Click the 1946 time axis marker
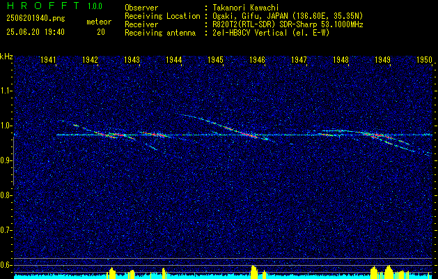Image resolution: width=438 pixels, height=279 pixels. (x=257, y=59)
